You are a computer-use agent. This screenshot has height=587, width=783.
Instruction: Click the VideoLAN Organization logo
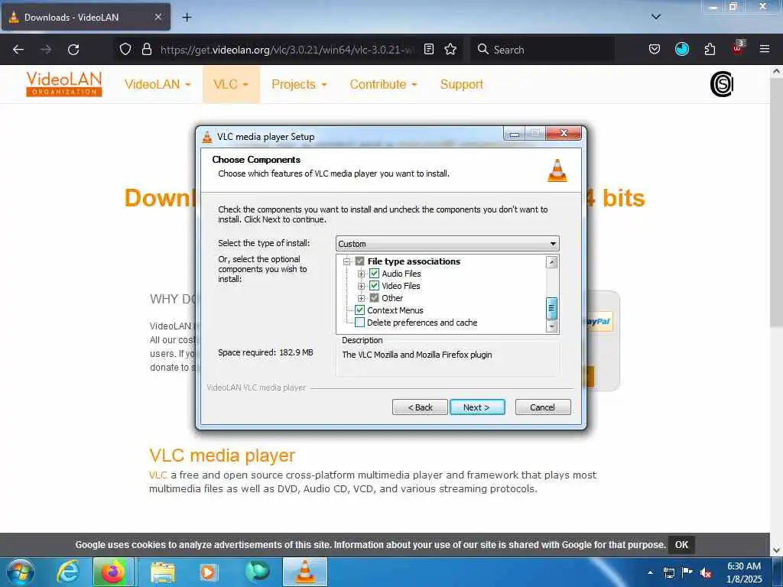click(64, 84)
